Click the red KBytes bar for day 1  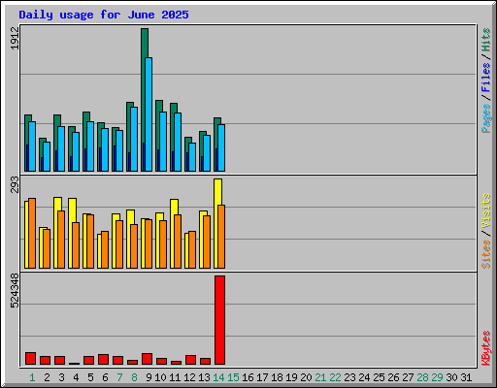coord(30,359)
